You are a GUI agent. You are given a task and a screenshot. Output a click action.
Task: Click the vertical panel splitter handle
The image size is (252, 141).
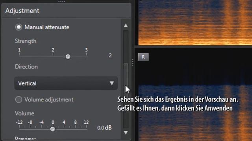click(x=133, y=63)
